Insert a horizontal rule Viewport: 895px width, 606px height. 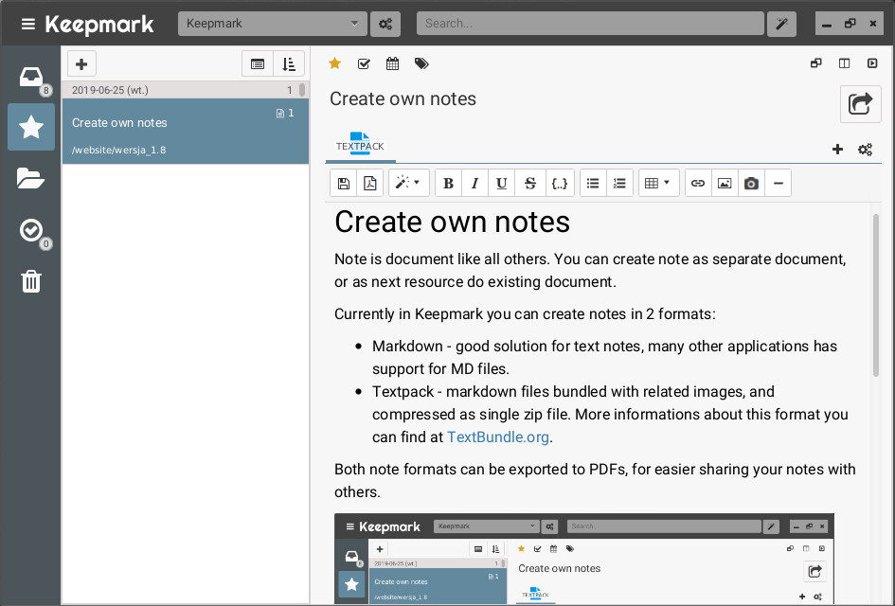pos(778,183)
